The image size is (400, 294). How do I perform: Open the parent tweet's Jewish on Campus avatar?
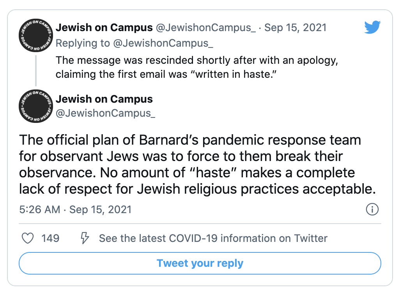[36, 35]
